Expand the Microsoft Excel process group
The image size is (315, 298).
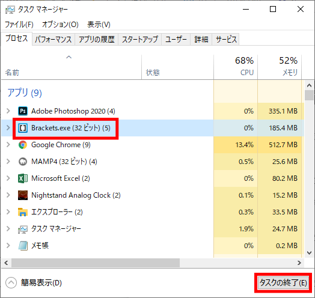tap(8, 178)
